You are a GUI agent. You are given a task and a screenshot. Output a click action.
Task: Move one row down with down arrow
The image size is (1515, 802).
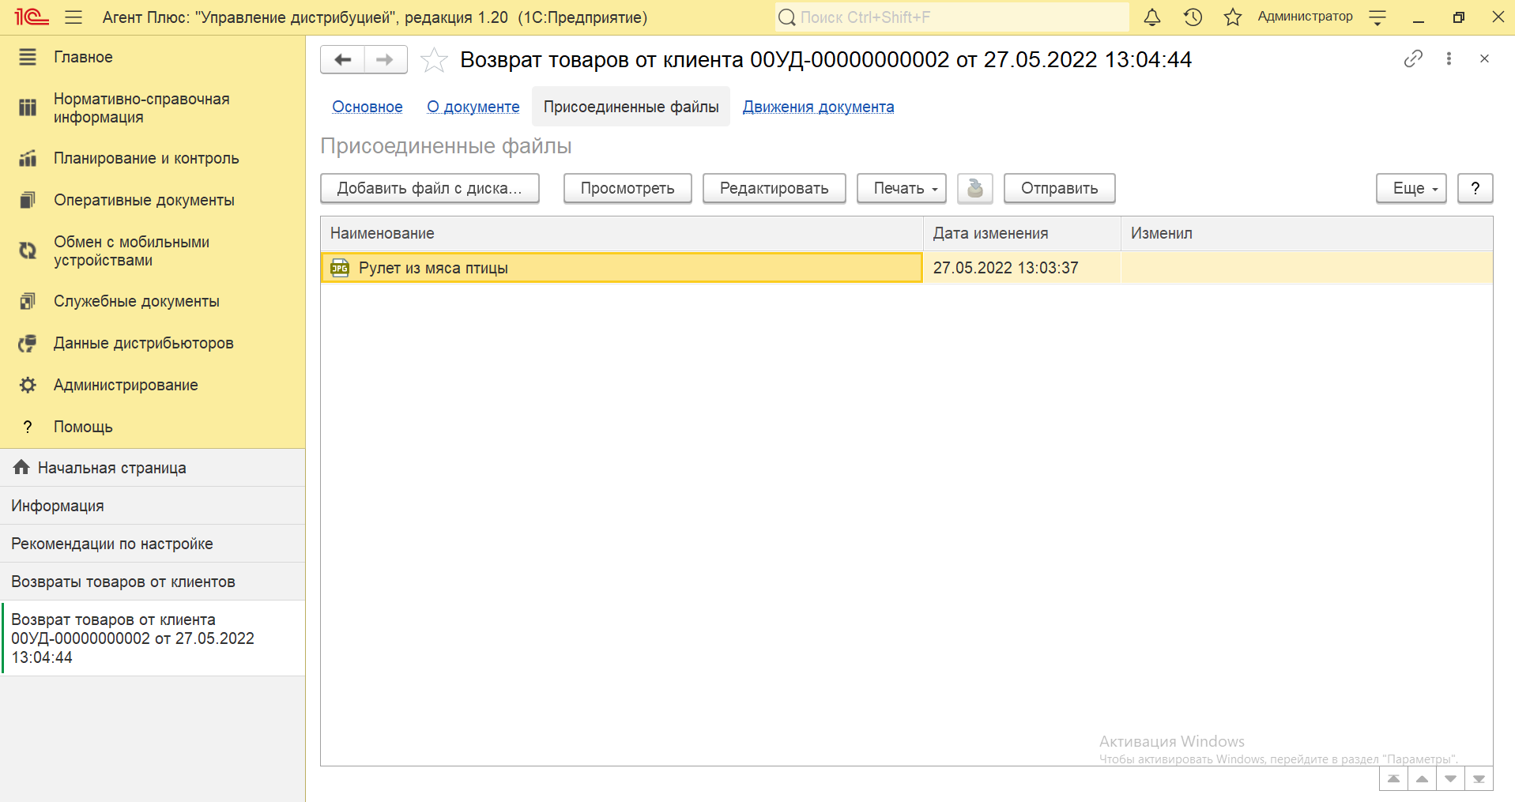pos(1450,779)
